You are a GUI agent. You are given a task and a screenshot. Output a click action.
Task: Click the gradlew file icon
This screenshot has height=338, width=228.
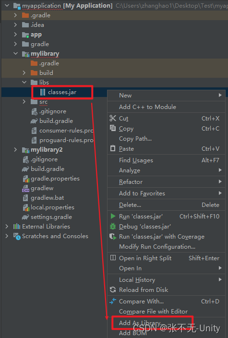coord(25,188)
